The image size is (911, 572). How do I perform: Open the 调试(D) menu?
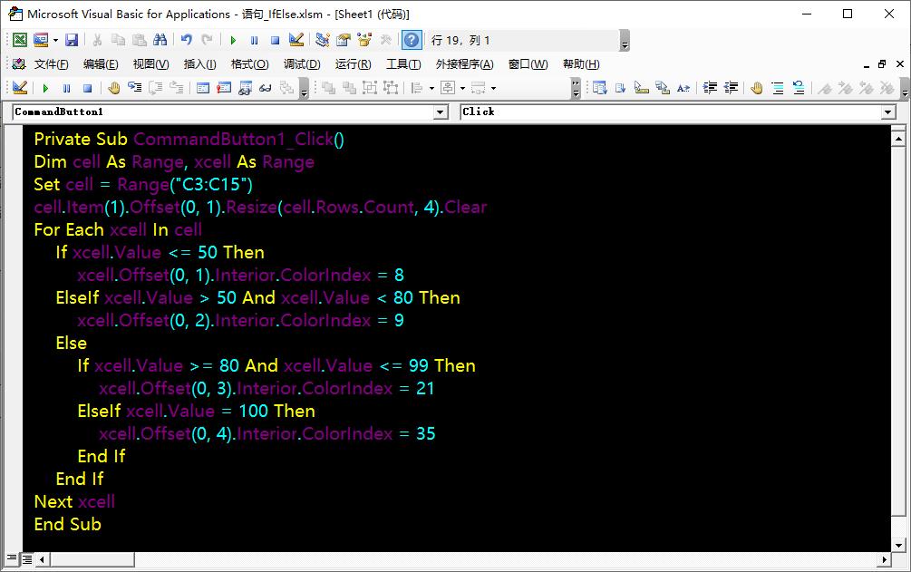[302, 63]
